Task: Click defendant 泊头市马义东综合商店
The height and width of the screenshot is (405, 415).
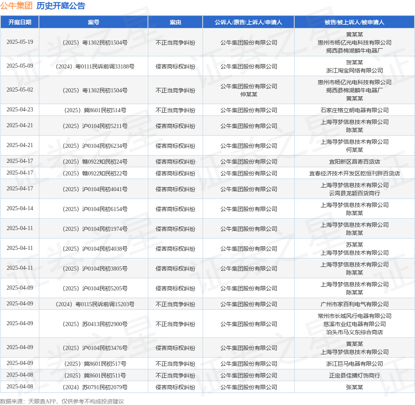Action: point(354,332)
